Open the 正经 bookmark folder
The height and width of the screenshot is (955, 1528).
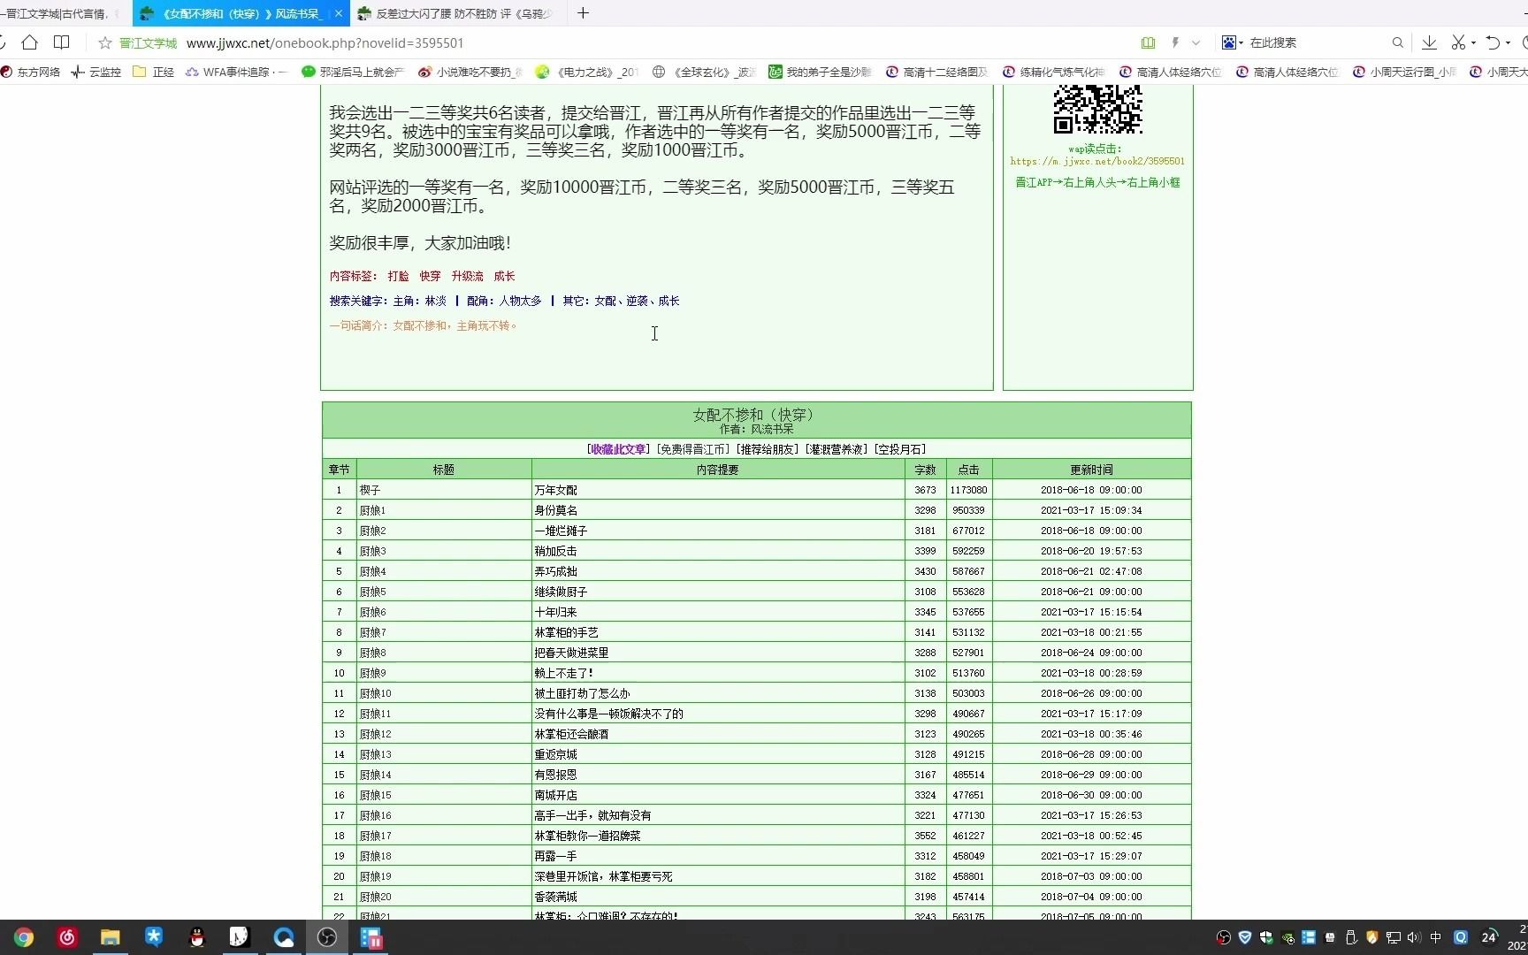pyautogui.click(x=153, y=73)
